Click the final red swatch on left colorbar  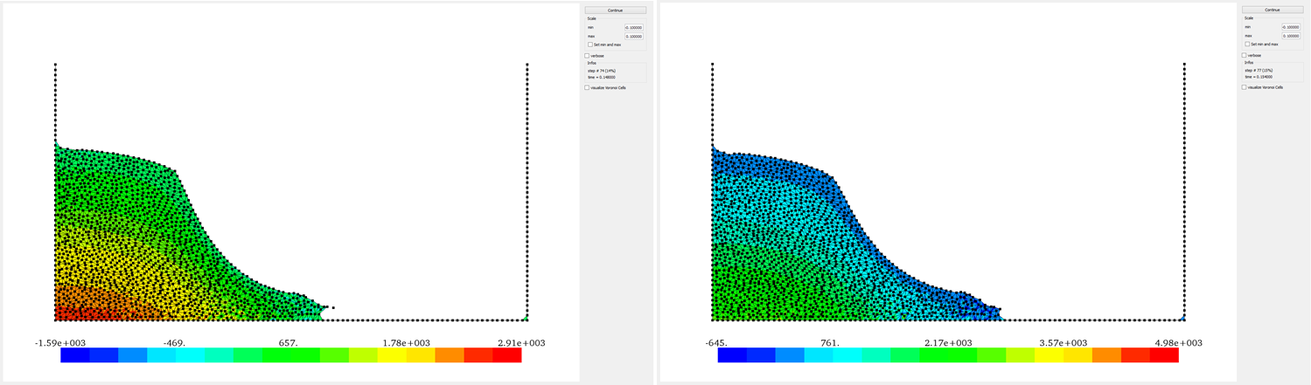tap(506, 355)
